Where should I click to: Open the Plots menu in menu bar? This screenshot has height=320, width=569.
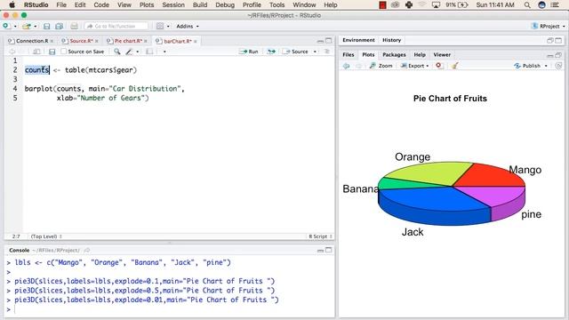[147, 5]
